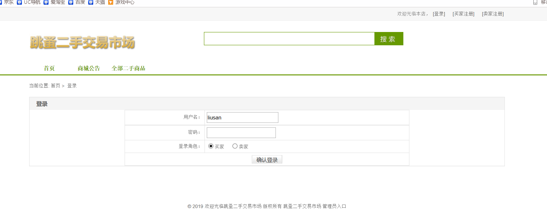Open the [卖家注册] link
The width and height of the screenshot is (547, 222).
[x=493, y=14]
